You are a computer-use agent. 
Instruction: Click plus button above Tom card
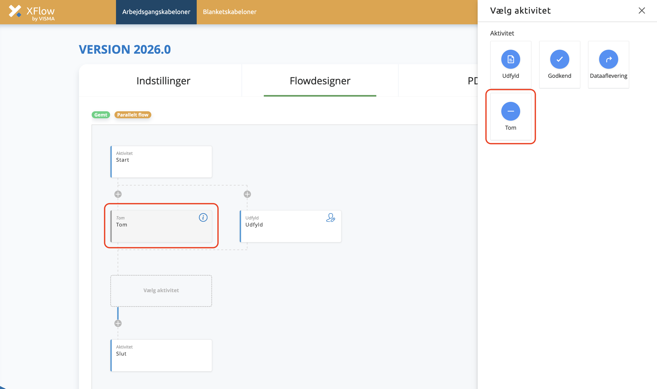click(118, 194)
